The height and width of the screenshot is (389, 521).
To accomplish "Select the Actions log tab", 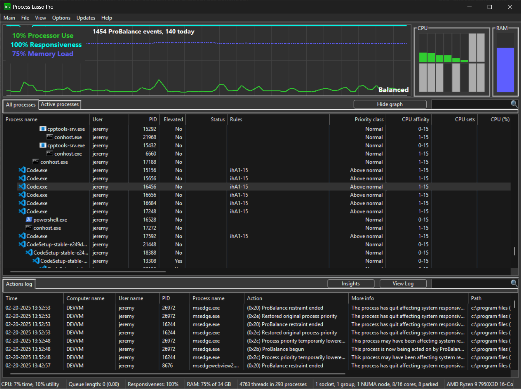I will [19, 284].
